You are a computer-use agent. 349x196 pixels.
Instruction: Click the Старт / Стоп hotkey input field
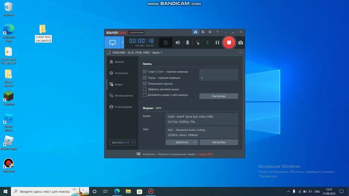[x=219, y=71]
